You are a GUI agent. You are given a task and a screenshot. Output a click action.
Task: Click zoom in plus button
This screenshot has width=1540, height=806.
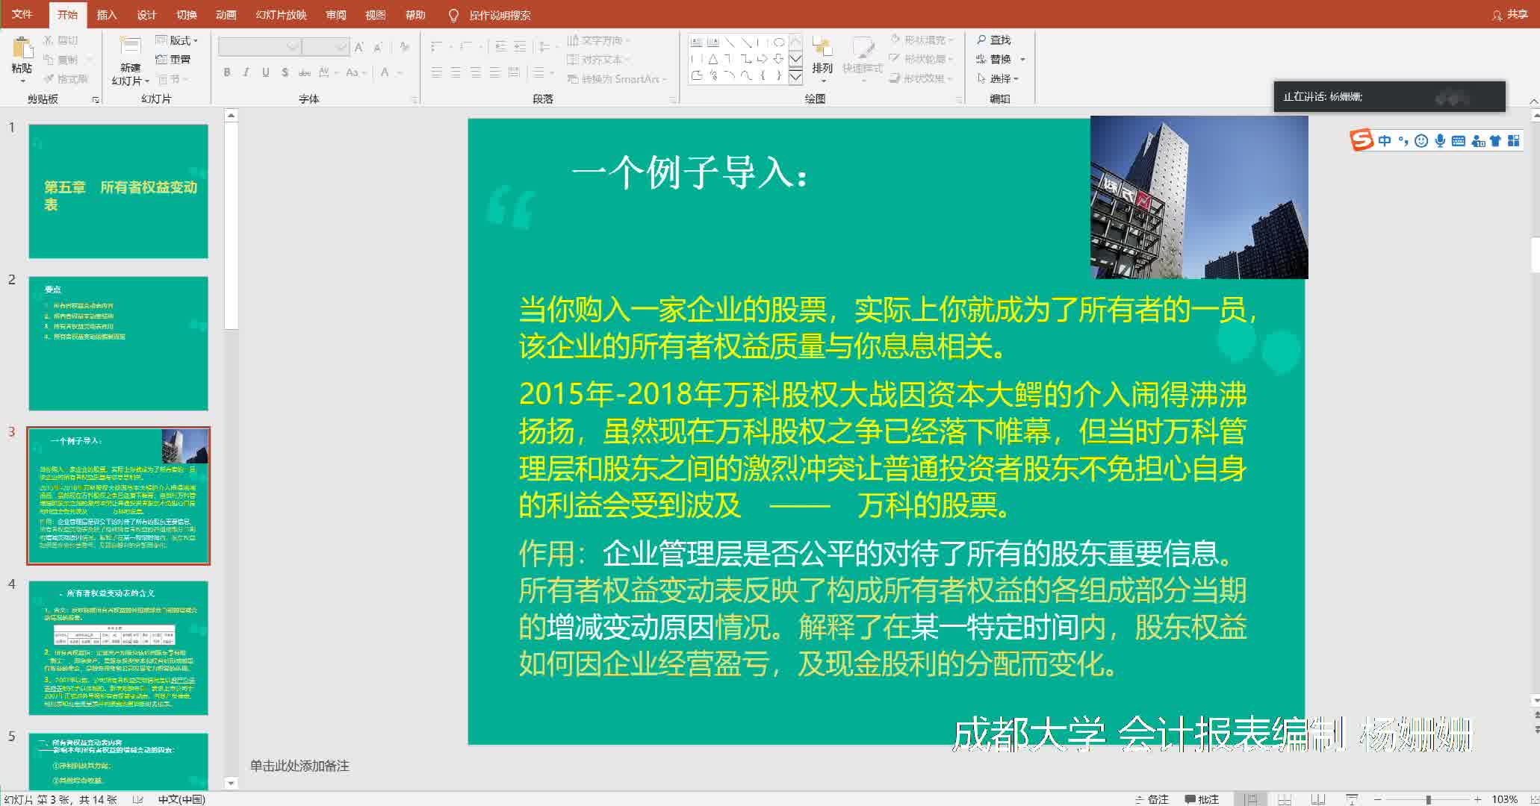coord(1477,799)
